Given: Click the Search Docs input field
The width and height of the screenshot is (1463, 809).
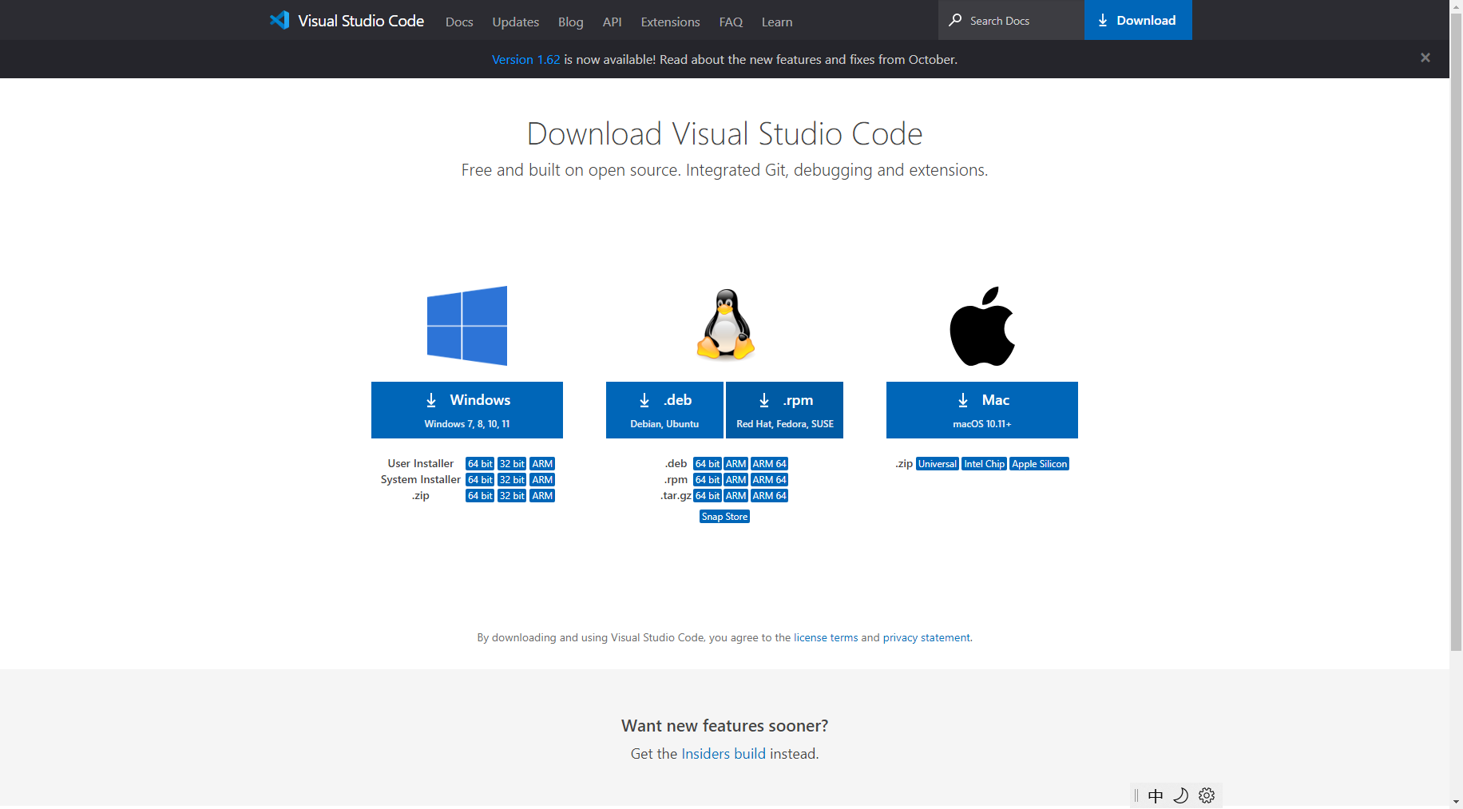Looking at the screenshot, I should (x=1011, y=20).
